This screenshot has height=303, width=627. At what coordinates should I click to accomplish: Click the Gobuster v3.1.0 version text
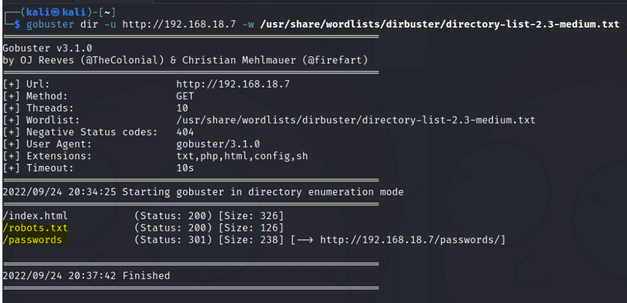point(47,48)
